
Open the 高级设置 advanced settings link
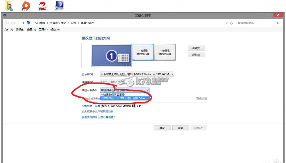[x=202, y=98]
